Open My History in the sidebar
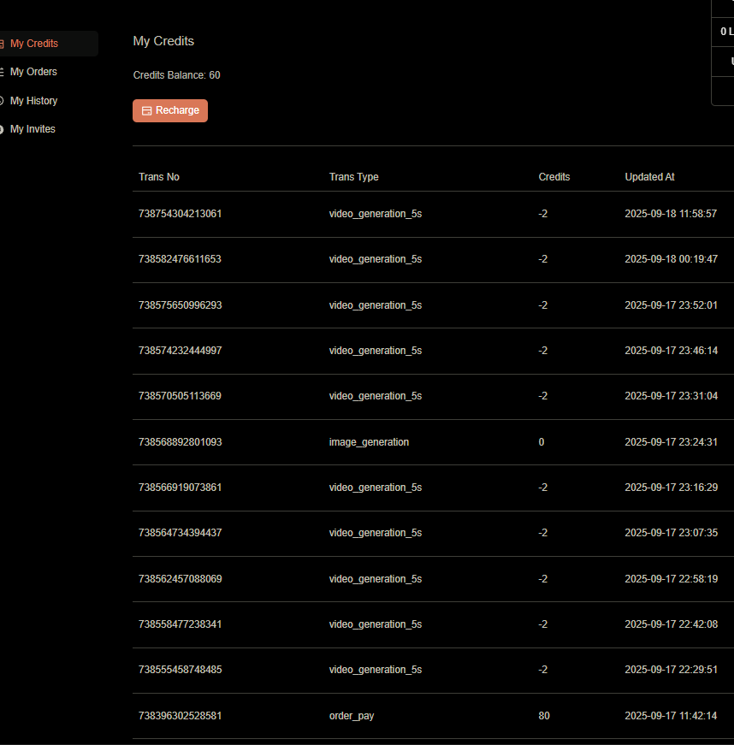The height and width of the screenshot is (745, 734). click(x=33, y=101)
